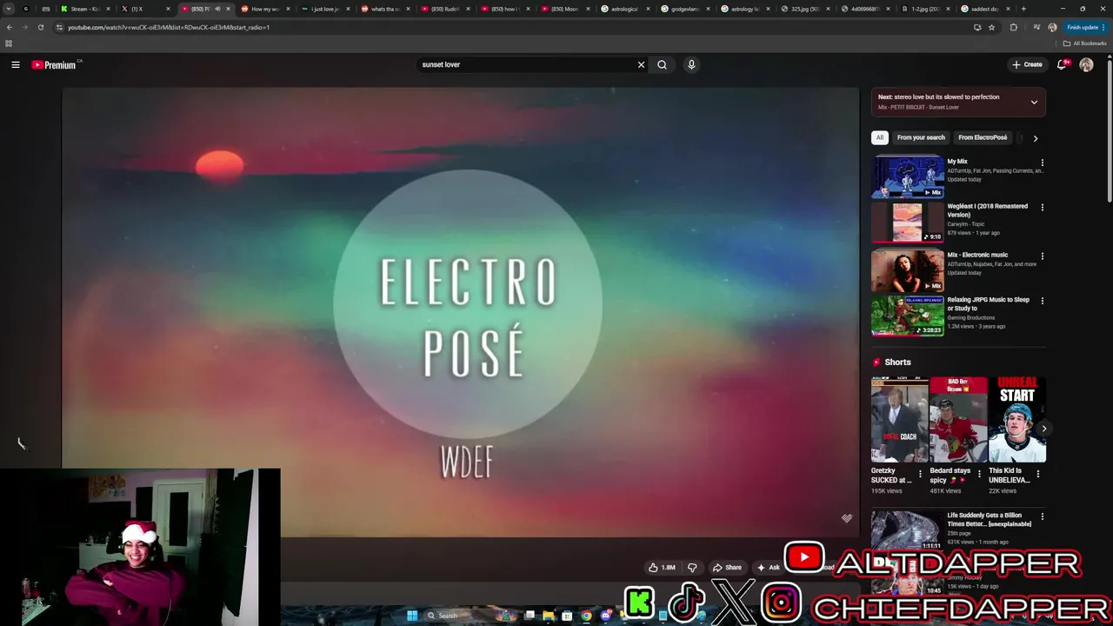
Task: Open the 'All Bookmarks' folder
Action: click(1084, 43)
